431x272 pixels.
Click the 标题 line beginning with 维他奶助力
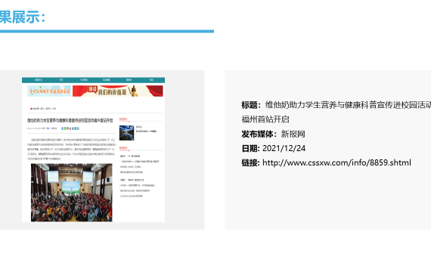(x=336, y=105)
